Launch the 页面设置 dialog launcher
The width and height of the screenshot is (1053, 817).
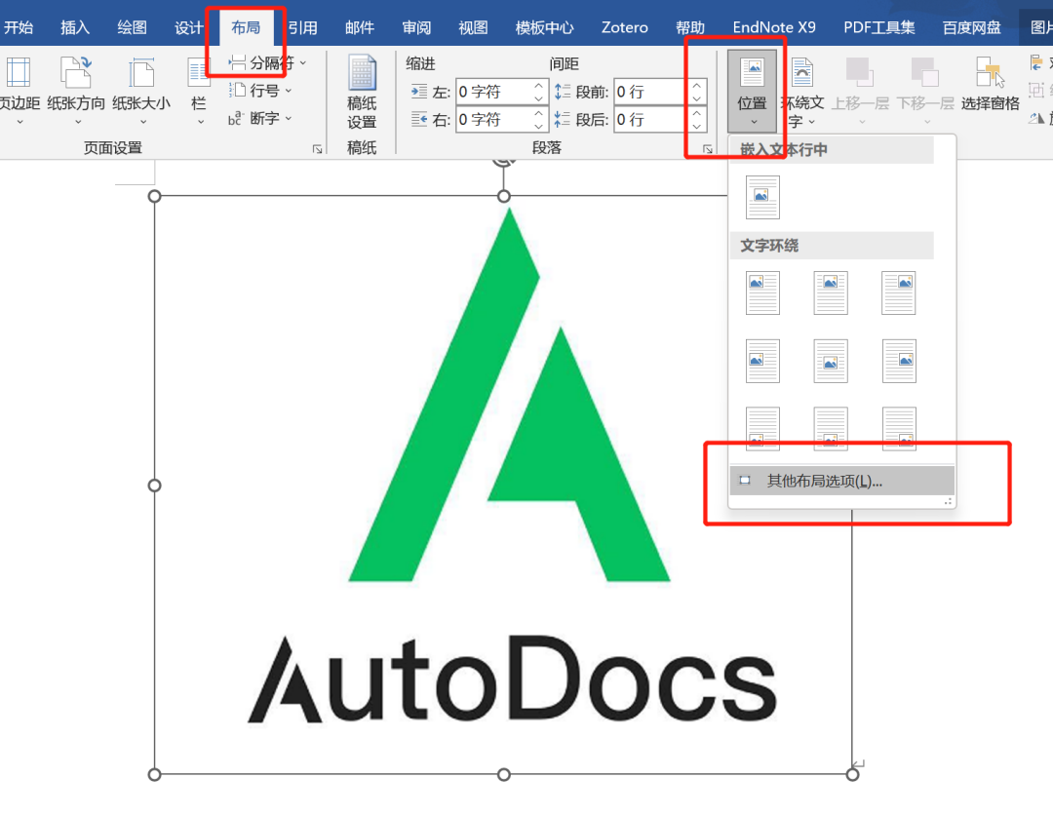point(317,149)
